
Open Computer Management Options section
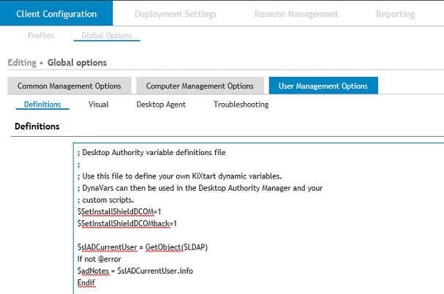pyautogui.click(x=200, y=86)
